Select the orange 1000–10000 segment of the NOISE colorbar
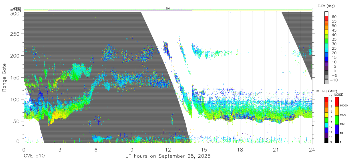Image resolution: width=351 pixels, height=162 pixels. [336, 111]
